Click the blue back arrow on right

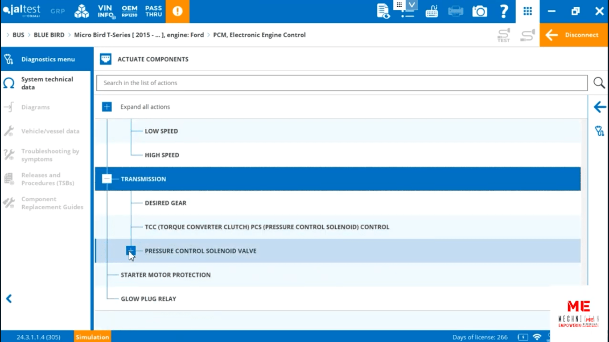coord(600,107)
